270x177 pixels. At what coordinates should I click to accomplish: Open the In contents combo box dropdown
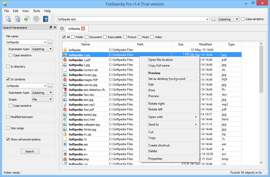45,86
